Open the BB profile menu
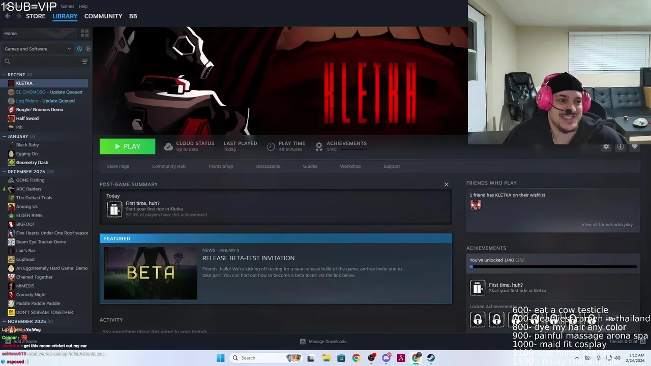This screenshot has width=651, height=366. [133, 16]
